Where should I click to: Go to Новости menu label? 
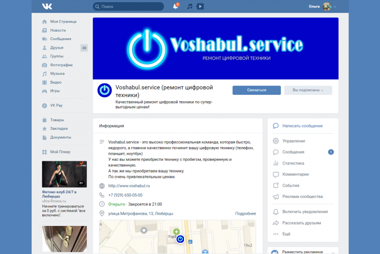58,30
